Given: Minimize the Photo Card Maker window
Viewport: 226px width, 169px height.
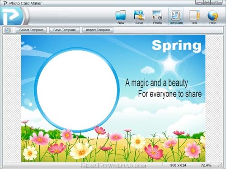Looking at the screenshot, I should click(199, 2).
